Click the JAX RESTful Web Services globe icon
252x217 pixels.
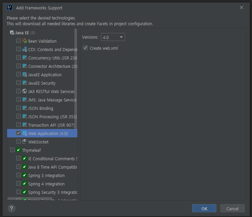(x=25, y=91)
